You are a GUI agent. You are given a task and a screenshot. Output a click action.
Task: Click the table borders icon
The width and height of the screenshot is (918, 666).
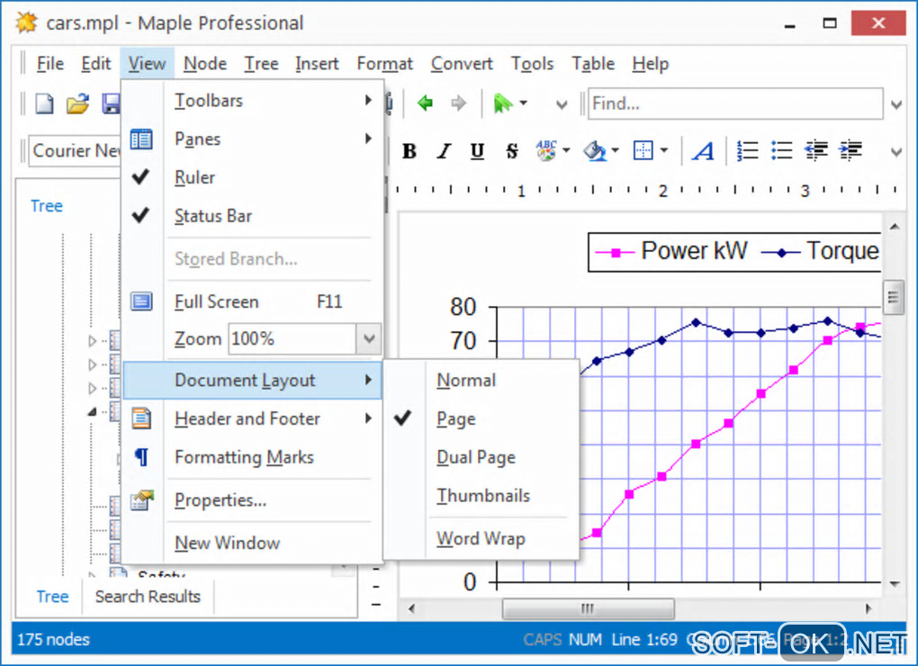click(x=643, y=150)
